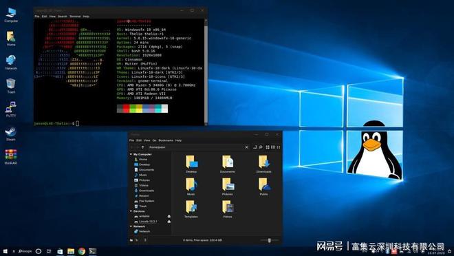This screenshot has height=256, width=454.
Task: Open the terminal's Terminal menu
Action: (75, 17)
